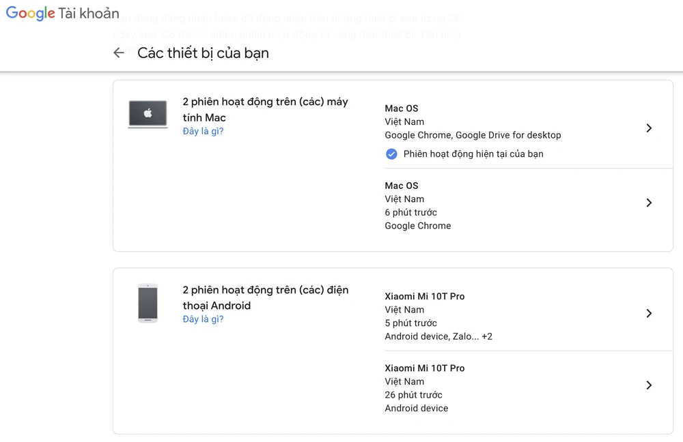Click the back arrow beside page title
The height and width of the screenshot is (442, 683).
pos(118,52)
